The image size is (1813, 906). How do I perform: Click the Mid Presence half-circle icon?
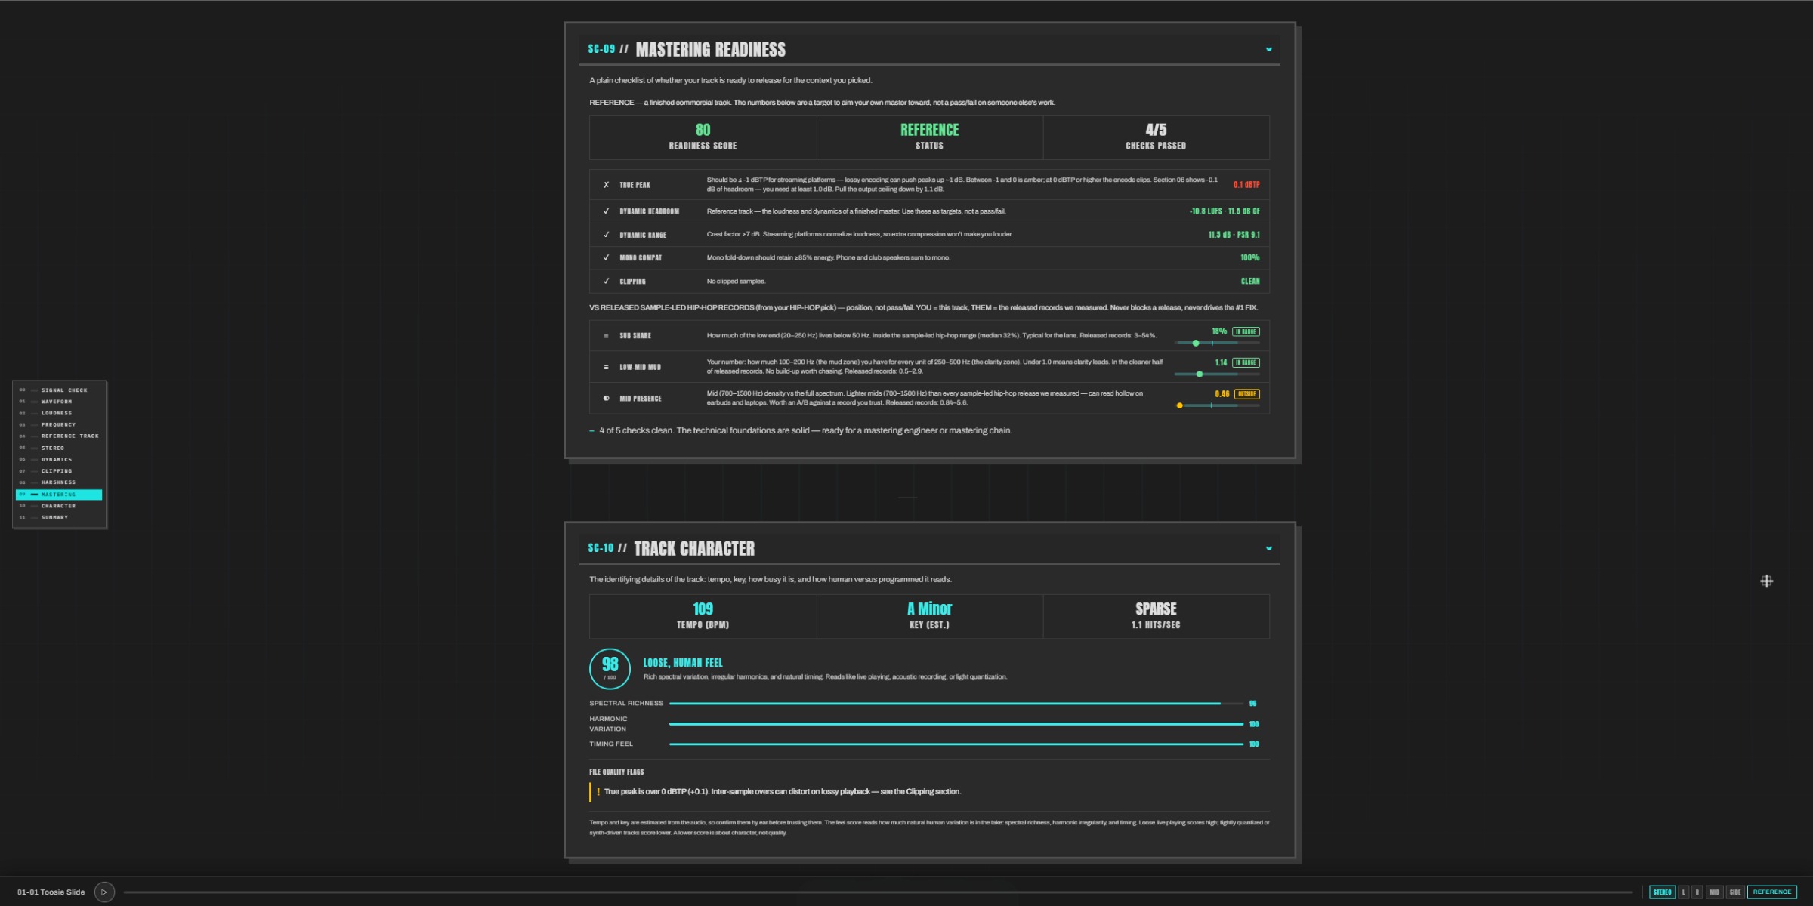click(606, 399)
